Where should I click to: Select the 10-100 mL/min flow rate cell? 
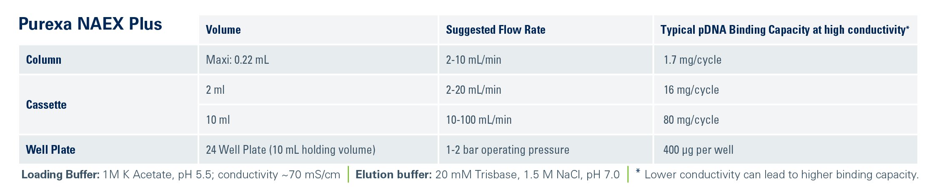pyautogui.click(x=546, y=120)
